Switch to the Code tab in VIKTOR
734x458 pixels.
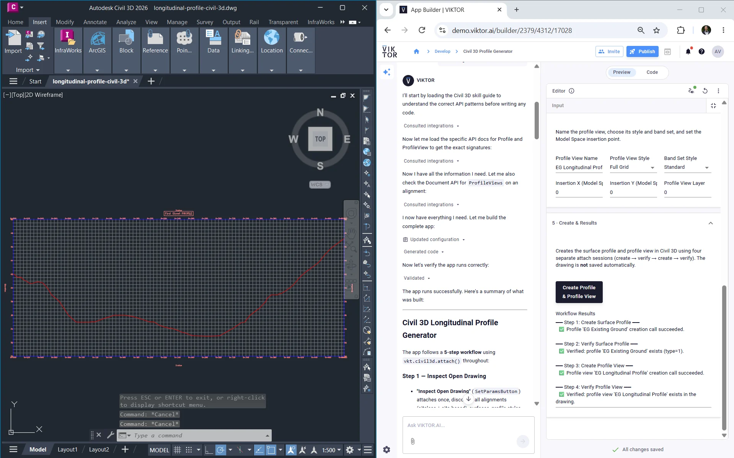652,72
